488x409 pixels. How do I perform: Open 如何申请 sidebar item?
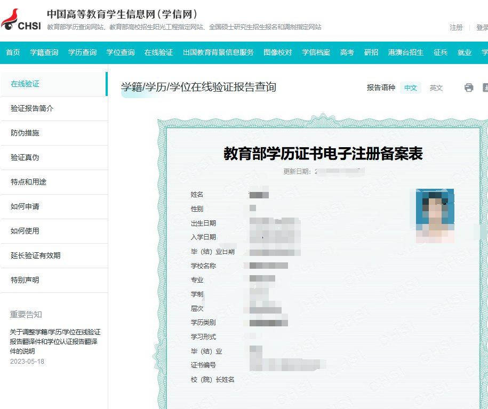tap(54, 207)
